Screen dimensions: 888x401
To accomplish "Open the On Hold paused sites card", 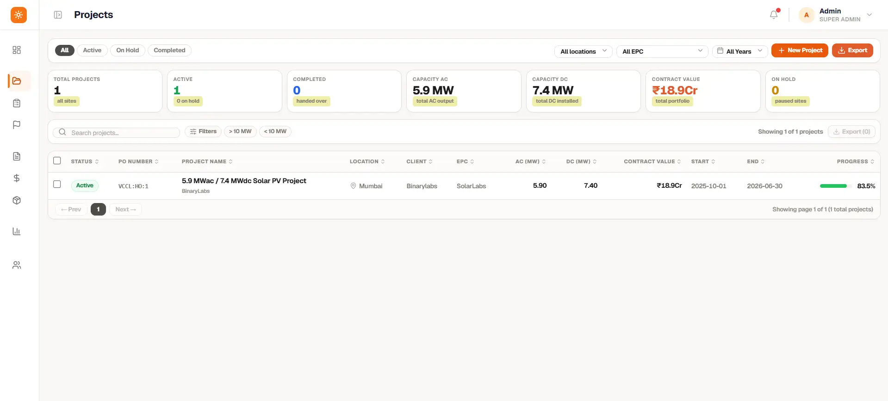I will pos(822,91).
